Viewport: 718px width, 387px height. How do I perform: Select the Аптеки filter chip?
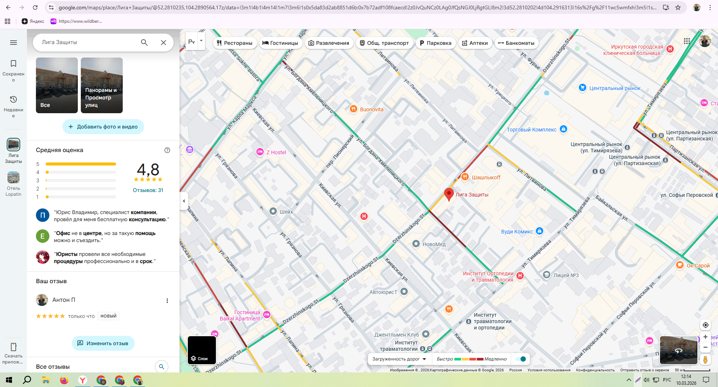475,43
